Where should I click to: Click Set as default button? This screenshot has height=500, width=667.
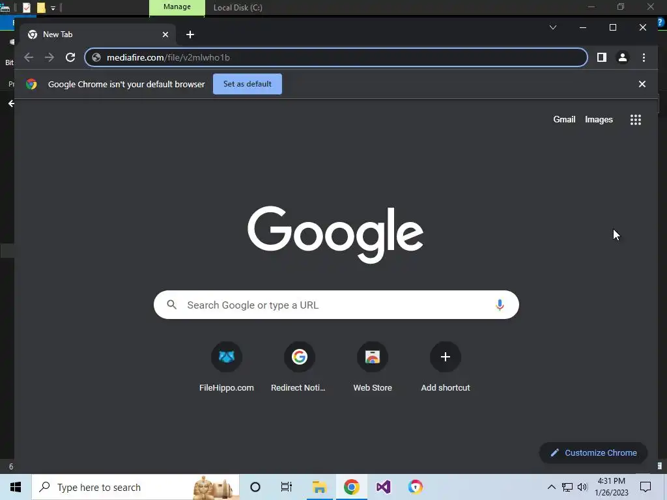(x=247, y=84)
